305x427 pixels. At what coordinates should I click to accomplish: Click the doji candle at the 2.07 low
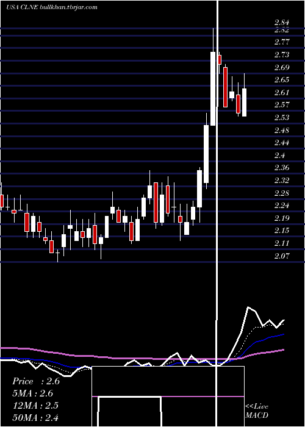click(x=57, y=253)
